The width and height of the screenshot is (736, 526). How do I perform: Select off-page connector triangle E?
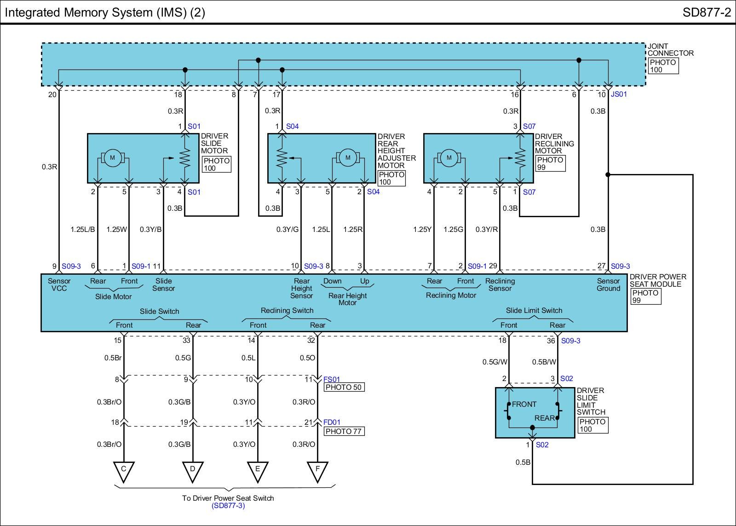coord(258,470)
